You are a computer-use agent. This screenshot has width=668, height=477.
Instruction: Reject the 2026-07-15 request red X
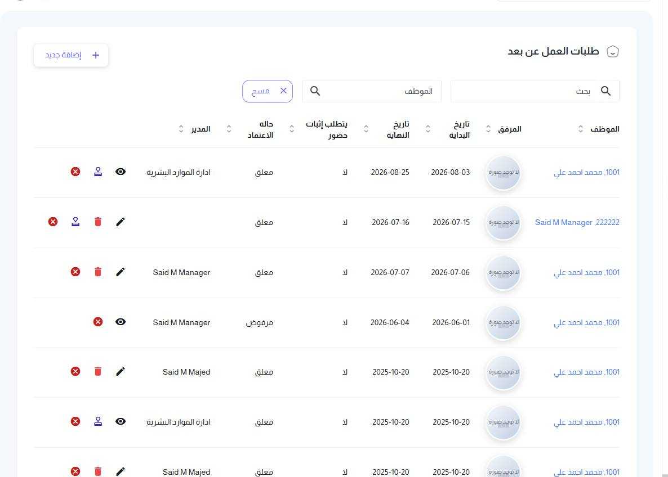(x=53, y=222)
